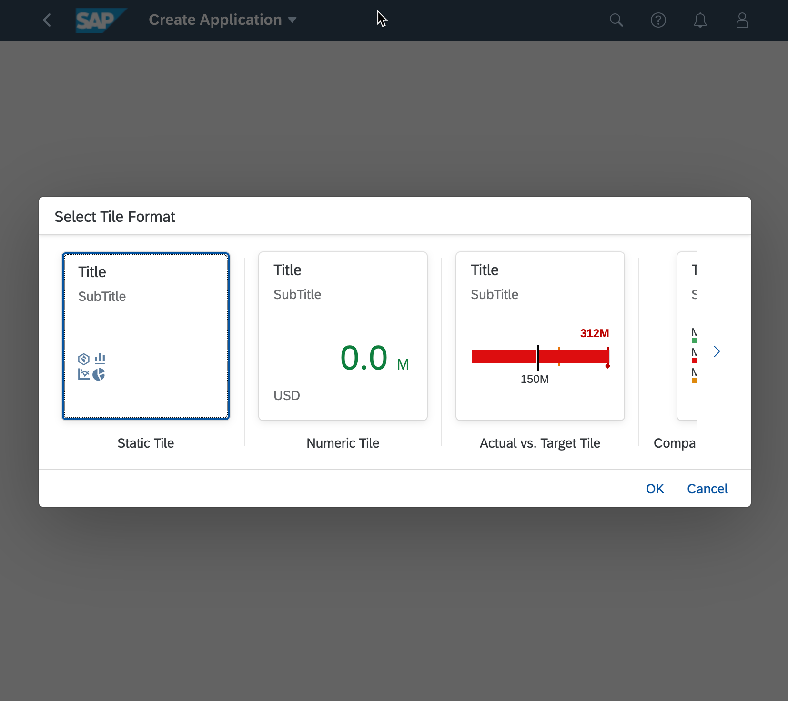This screenshot has width=788, height=701.
Task: Open the user profile icon
Action: (x=742, y=20)
